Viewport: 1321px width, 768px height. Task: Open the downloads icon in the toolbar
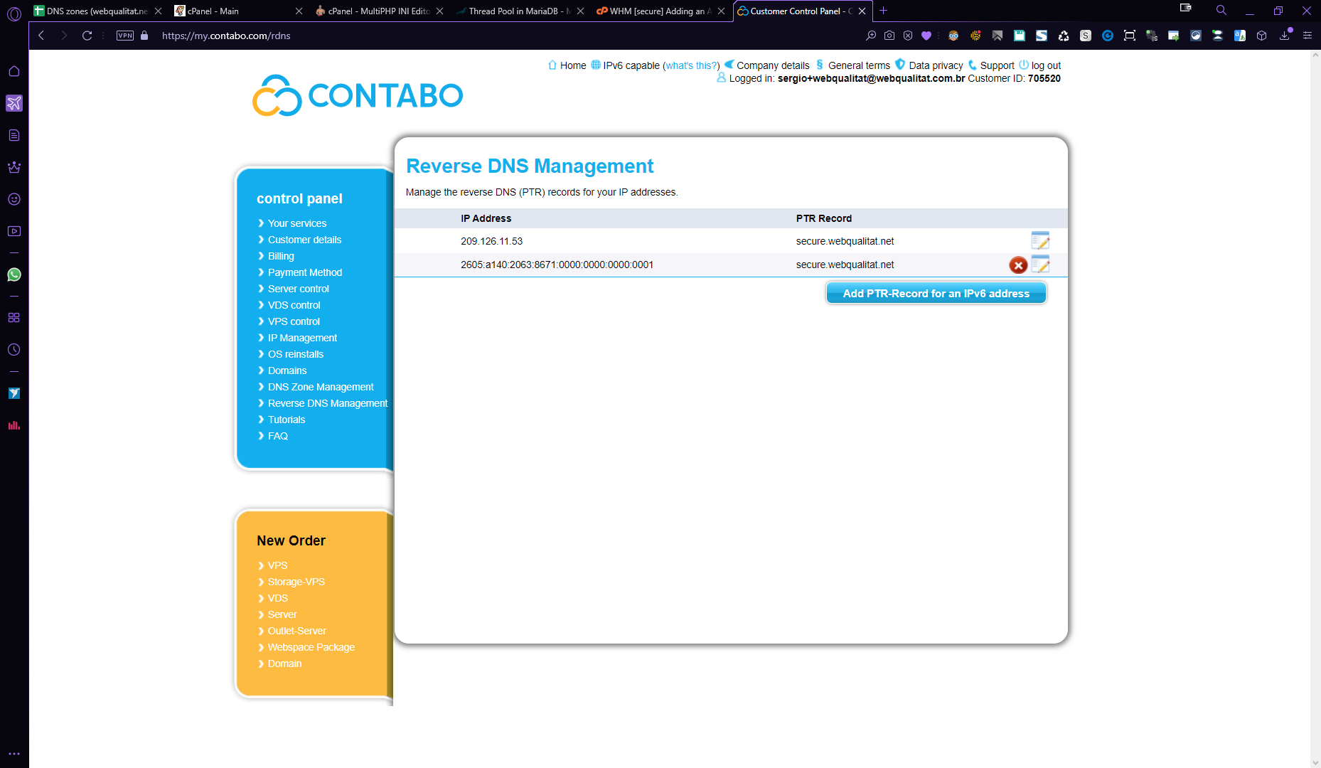click(1285, 36)
